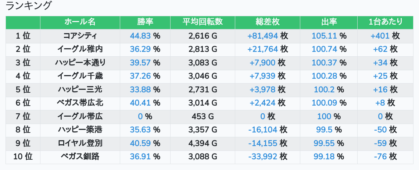Click the +81,494 total difference value
This screenshot has width=419, height=170.
point(263,36)
